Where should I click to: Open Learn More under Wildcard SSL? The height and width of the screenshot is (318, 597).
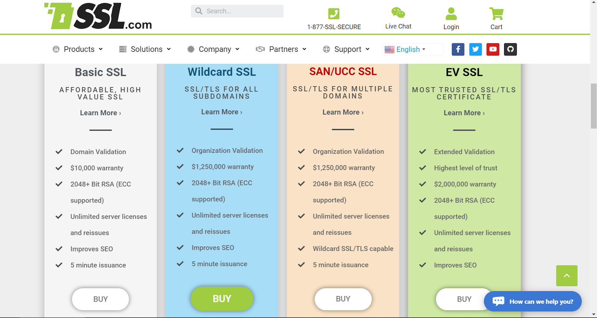[x=222, y=112]
